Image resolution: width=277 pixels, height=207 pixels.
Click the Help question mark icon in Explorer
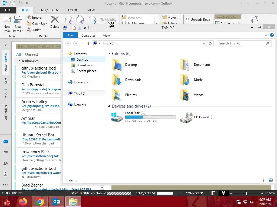(272, 35)
